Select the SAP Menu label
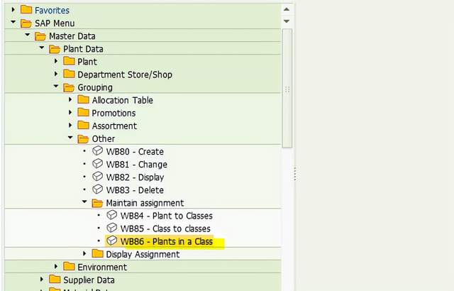This screenshot has width=454, height=291. [x=55, y=23]
